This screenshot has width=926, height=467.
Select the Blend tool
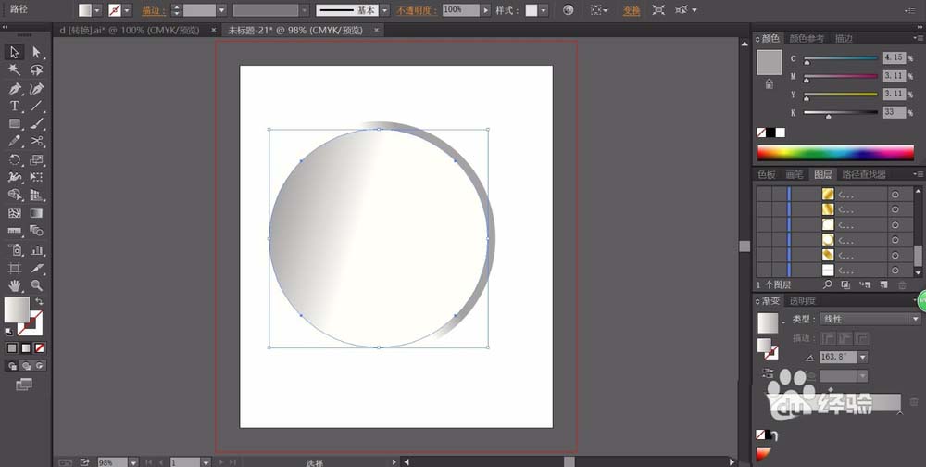[37, 231]
